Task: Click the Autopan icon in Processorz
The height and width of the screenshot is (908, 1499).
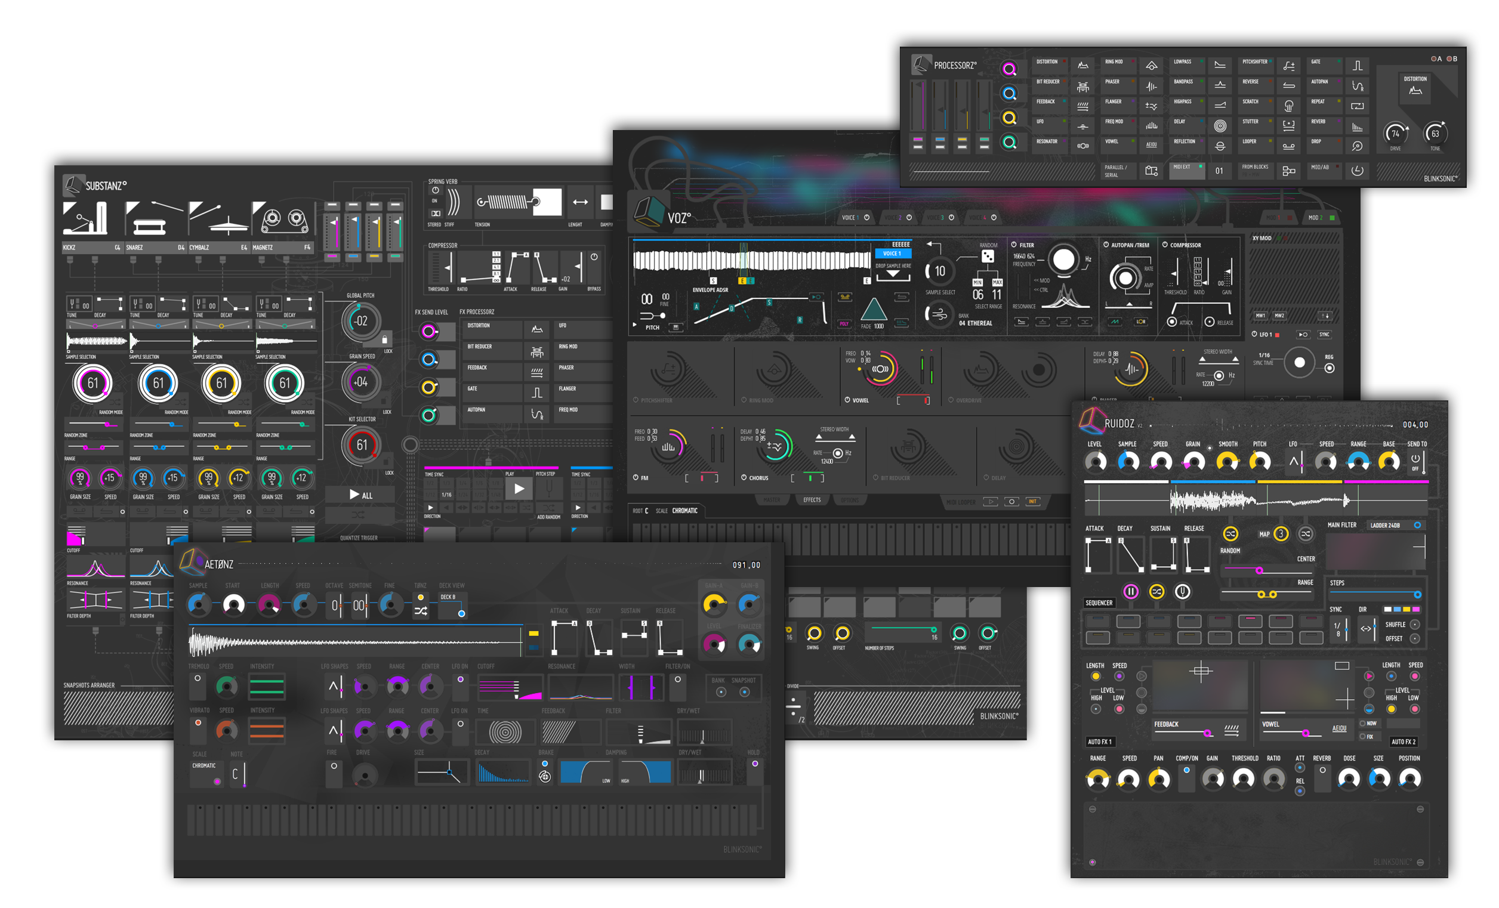Action: [x=1357, y=86]
